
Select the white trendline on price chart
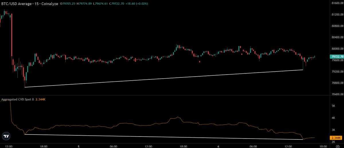tap(164, 78)
